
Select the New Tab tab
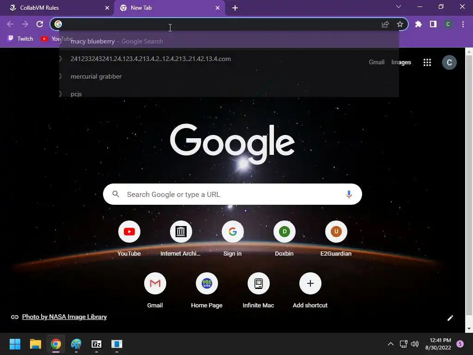click(169, 8)
